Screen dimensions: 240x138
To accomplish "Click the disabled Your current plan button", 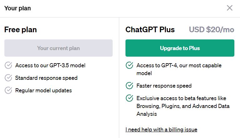I will (59, 48).
